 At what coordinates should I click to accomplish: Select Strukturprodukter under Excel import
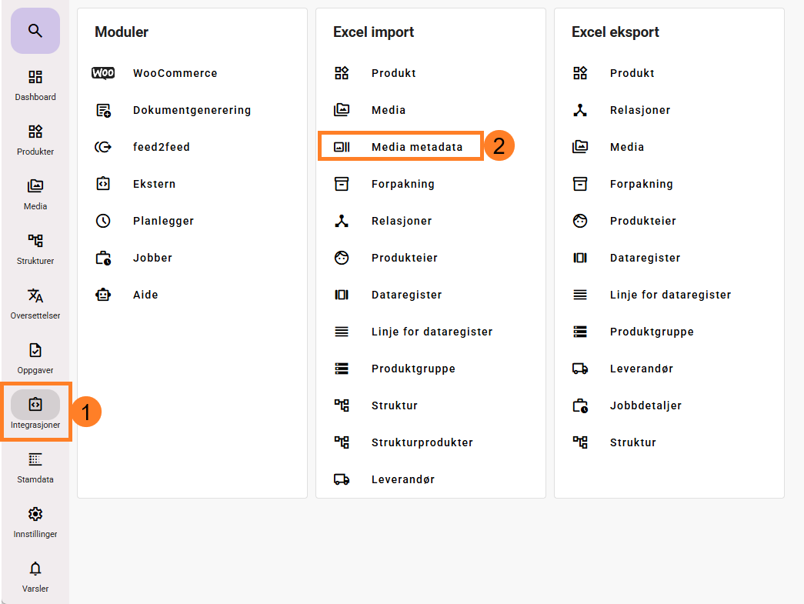[x=422, y=442]
